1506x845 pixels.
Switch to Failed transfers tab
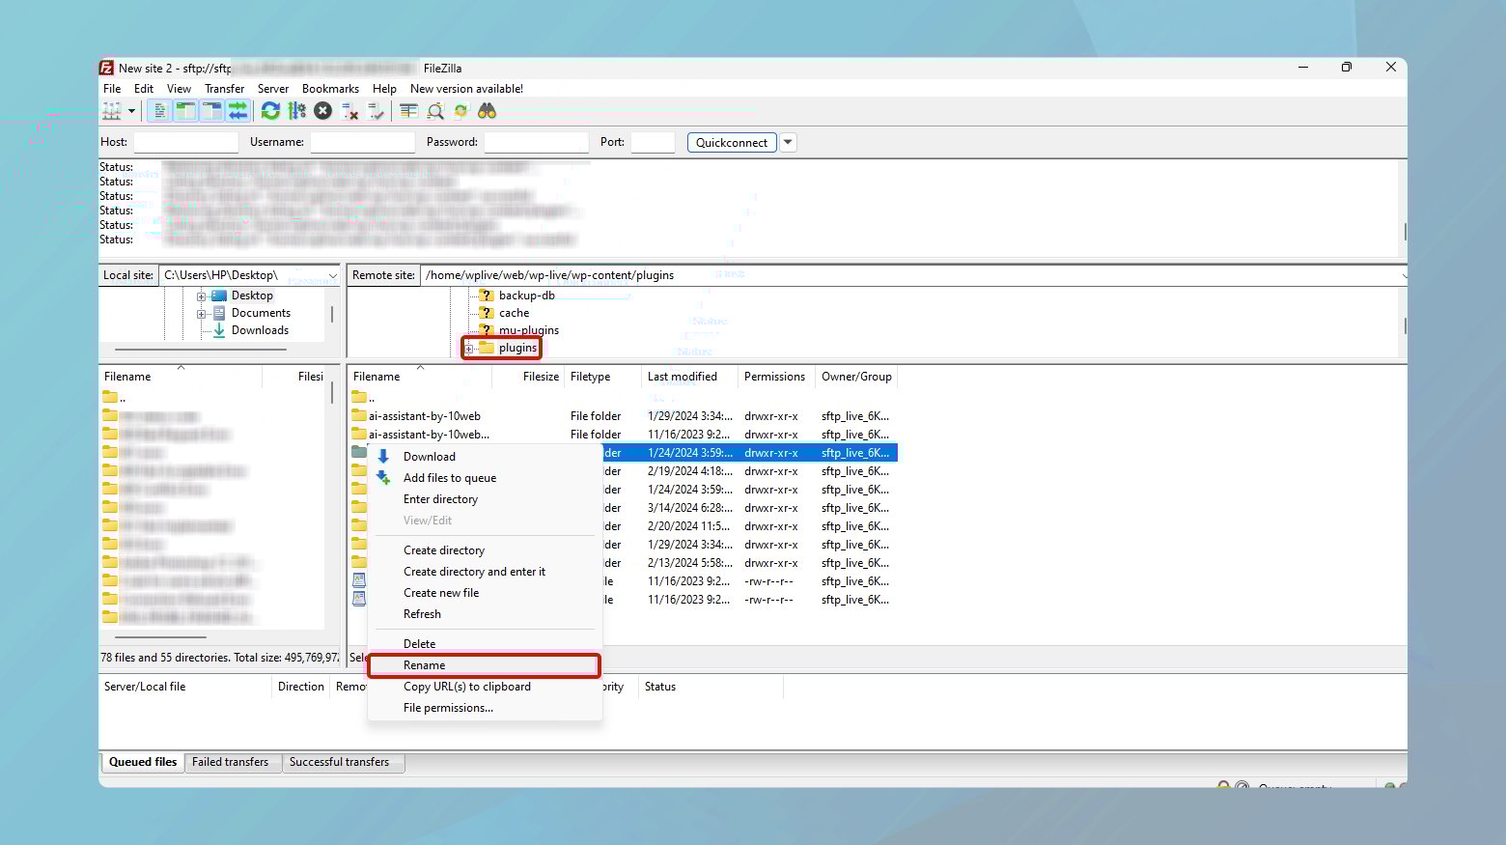click(x=230, y=762)
